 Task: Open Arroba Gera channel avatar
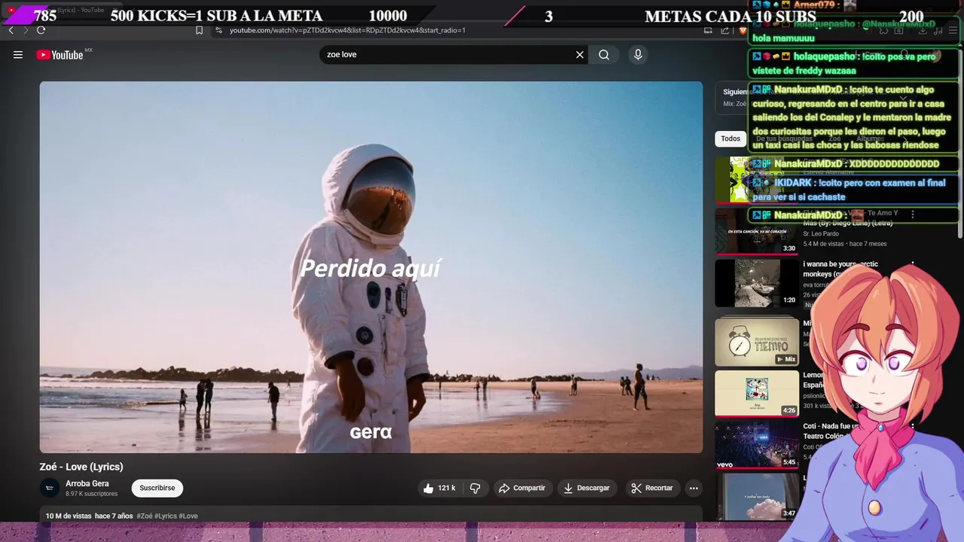[50, 488]
